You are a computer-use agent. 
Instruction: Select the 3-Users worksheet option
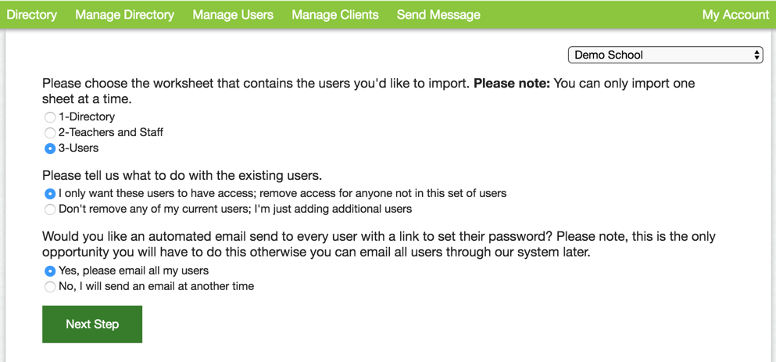pos(50,149)
